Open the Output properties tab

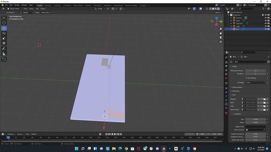(226, 66)
